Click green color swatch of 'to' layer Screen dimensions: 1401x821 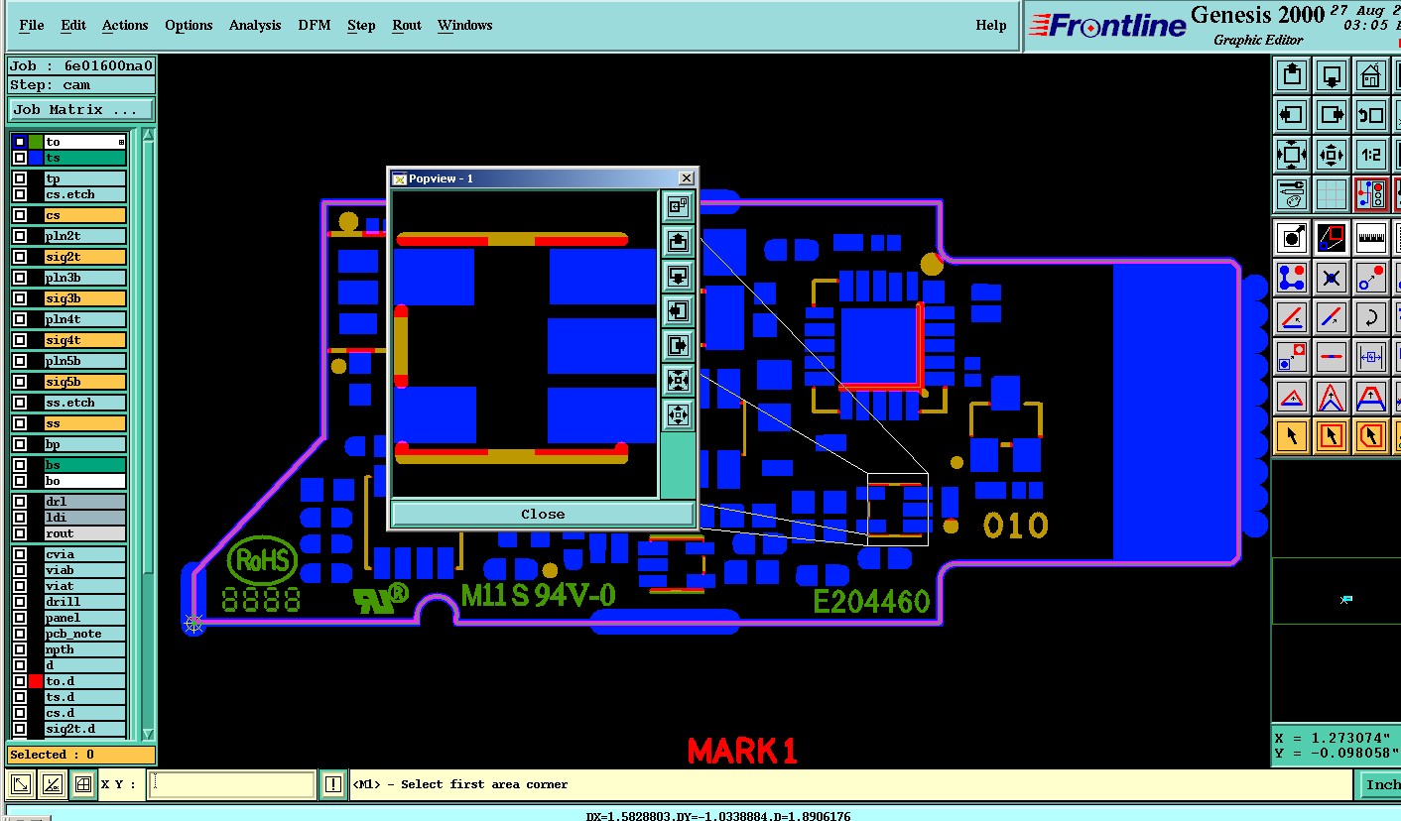click(36, 142)
